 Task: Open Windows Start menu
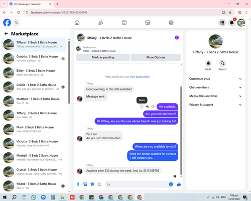click(x=5, y=197)
